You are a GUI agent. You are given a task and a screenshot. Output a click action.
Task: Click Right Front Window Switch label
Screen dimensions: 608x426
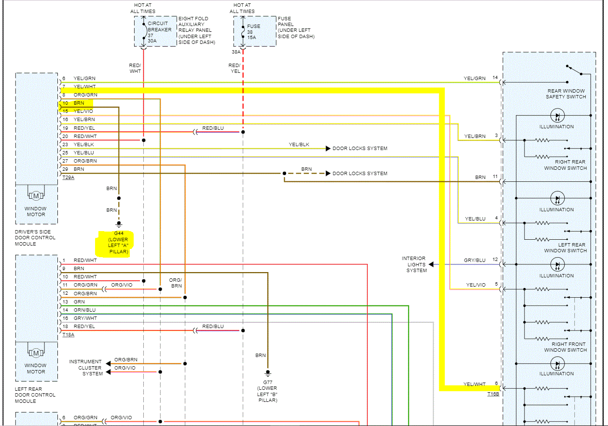(565, 347)
